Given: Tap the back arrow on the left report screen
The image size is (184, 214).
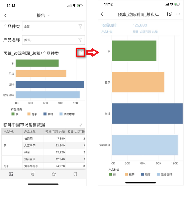Looking at the screenshot, I should [x=5, y=15].
